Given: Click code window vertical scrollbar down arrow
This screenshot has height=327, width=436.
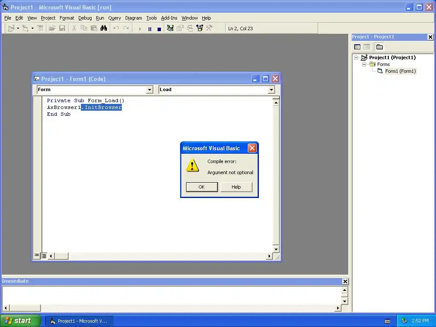Looking at the screenshot, I should (276, 249).
